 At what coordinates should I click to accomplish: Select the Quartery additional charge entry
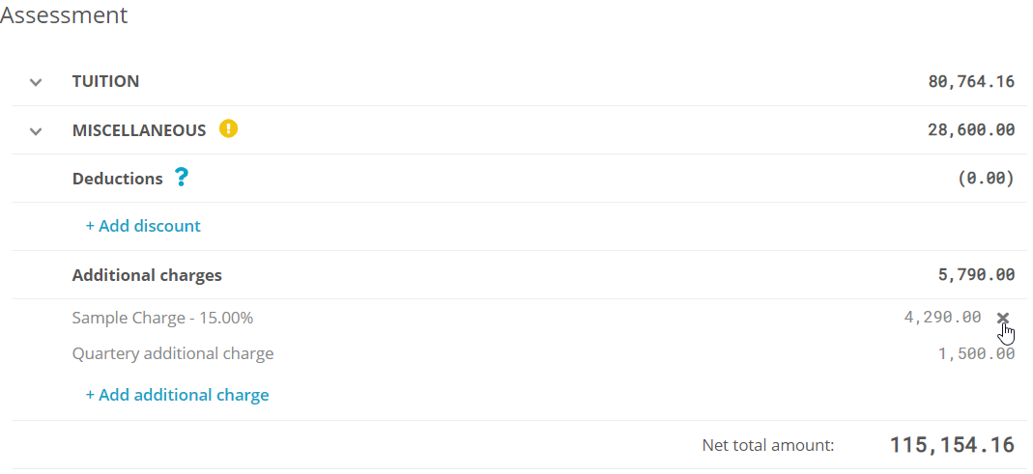(x=173, y=353)
